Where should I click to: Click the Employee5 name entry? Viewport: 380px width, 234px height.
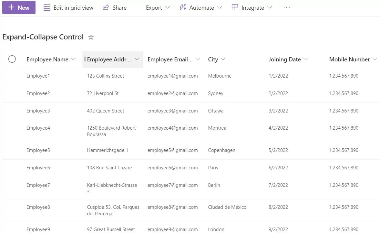pyautogui.click(x=38, y=150)
